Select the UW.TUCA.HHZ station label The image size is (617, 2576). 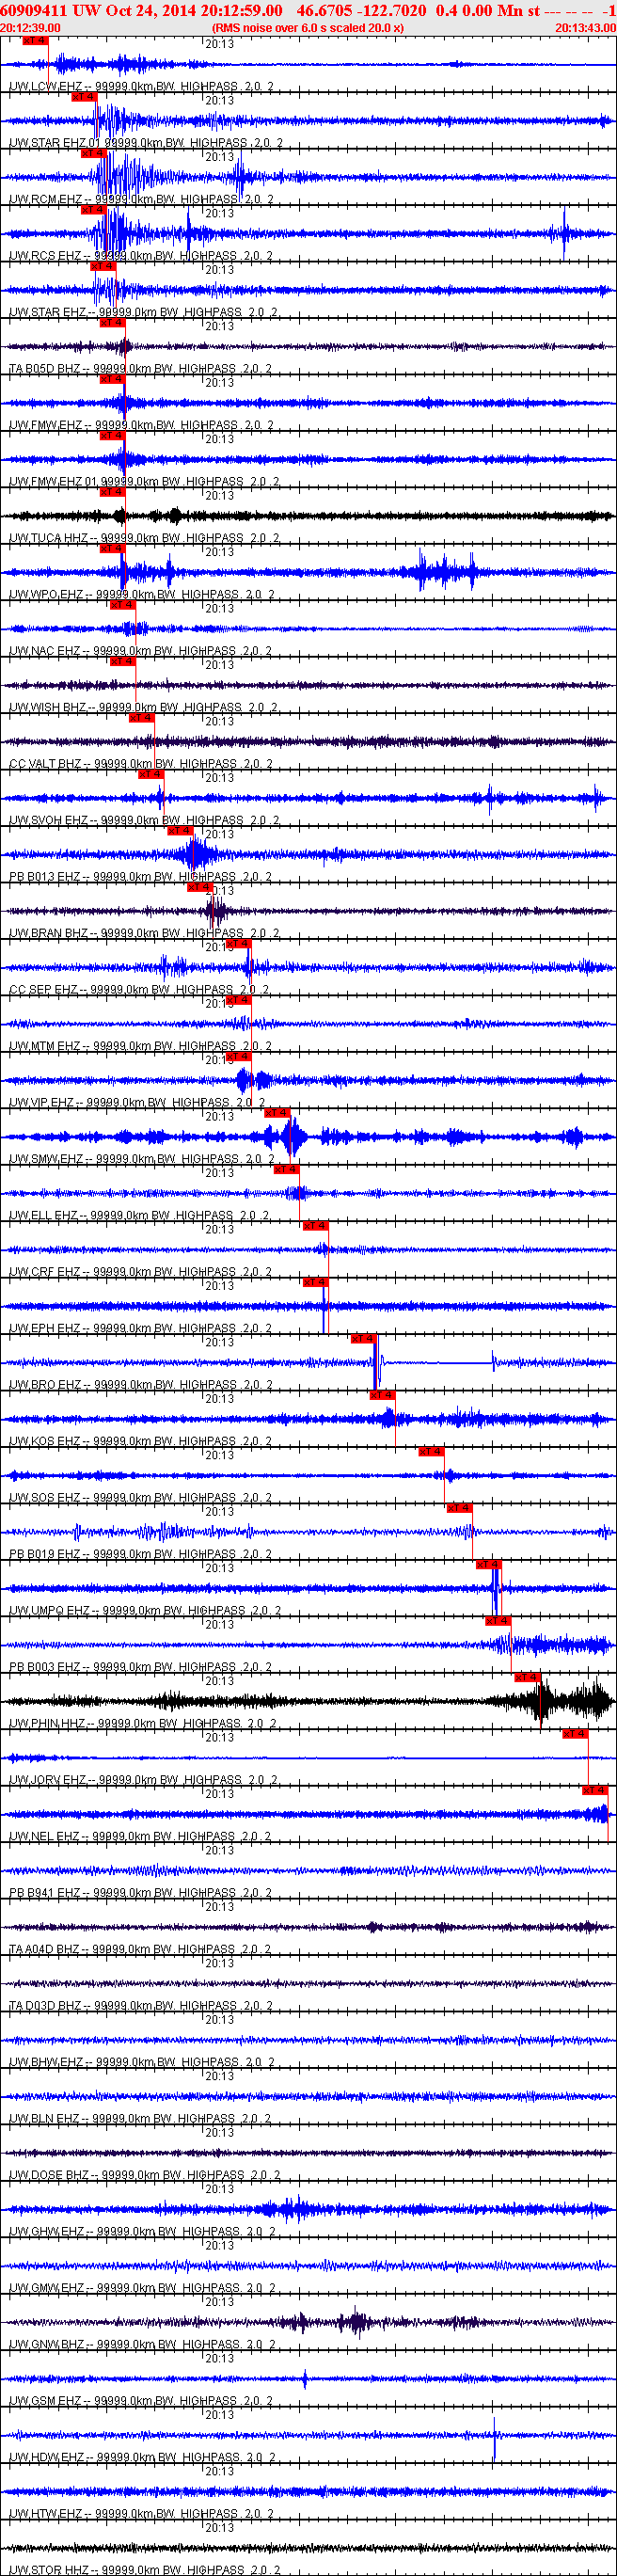[x=144, y=538]
